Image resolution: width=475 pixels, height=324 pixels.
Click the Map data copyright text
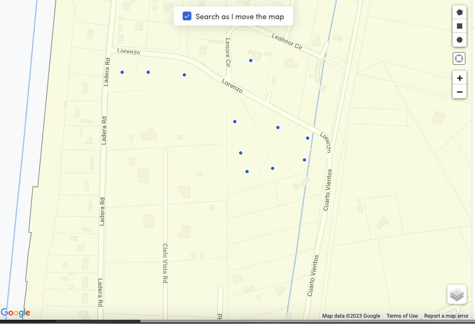(x=351, y=316)
